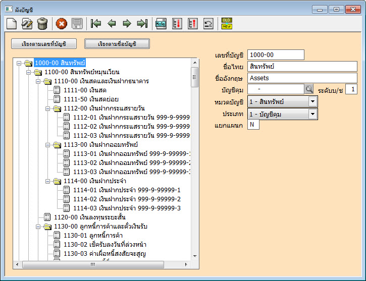366x281 pixels.
Task: Click document icon of 1111-50 เงินสดย่อย
Action: pos(57,99)
